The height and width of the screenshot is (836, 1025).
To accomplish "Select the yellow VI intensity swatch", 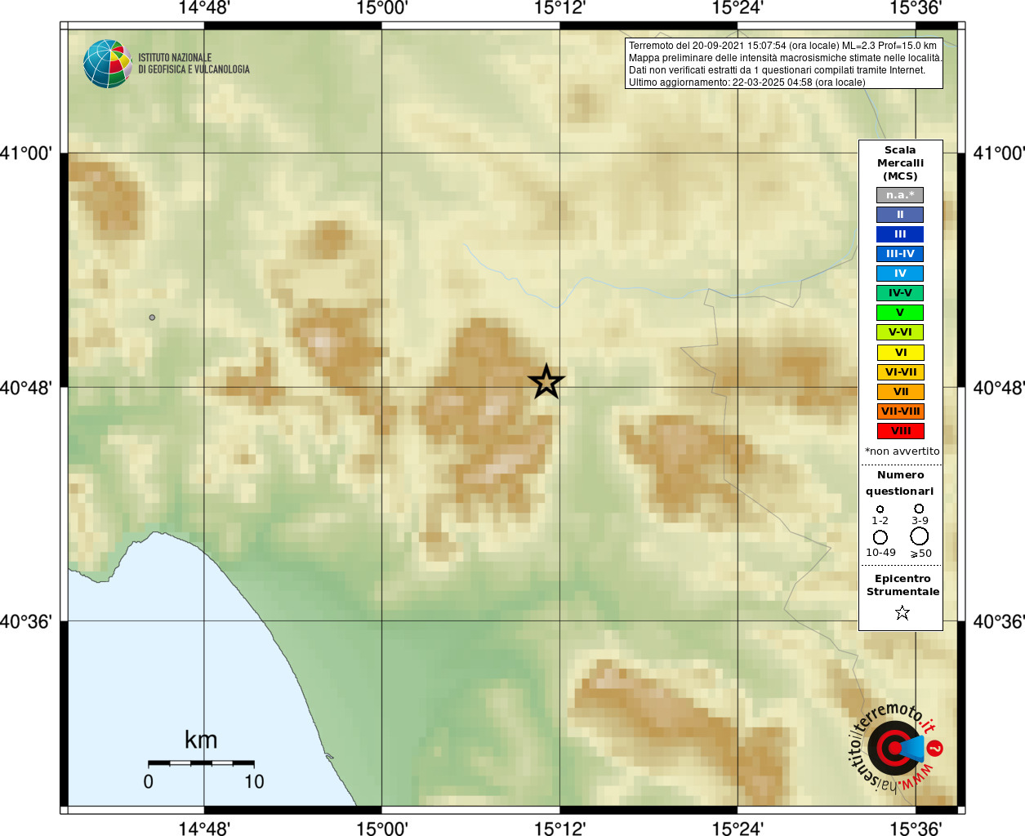I will pos(901,353).
